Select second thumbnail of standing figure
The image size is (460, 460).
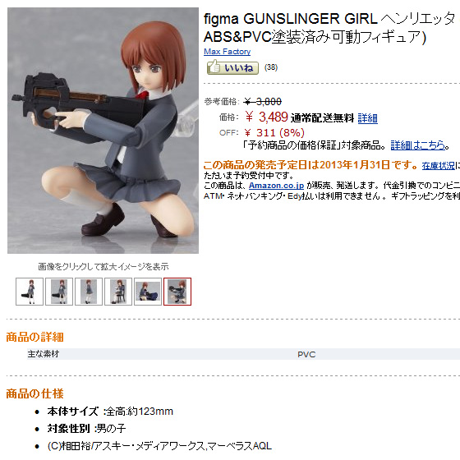[59, 292]
